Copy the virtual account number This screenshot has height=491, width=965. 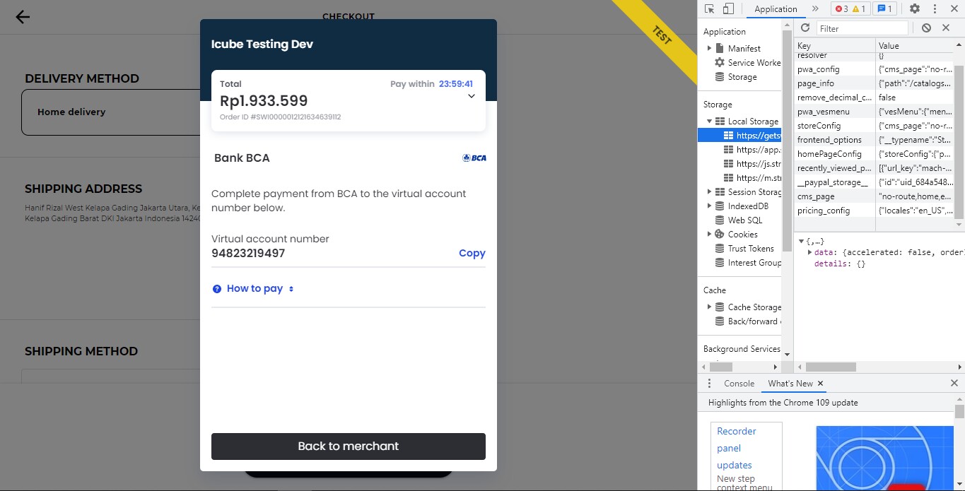tap(472, 253)
